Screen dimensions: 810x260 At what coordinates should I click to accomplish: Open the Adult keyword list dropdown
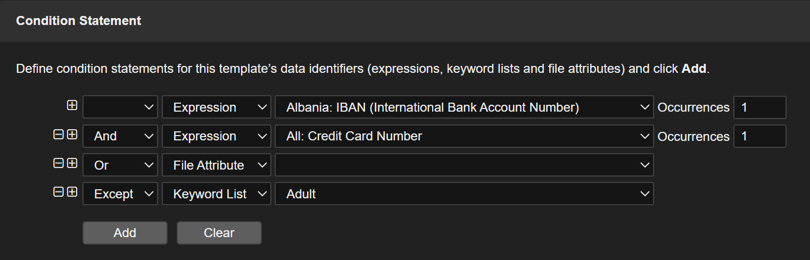464,194
